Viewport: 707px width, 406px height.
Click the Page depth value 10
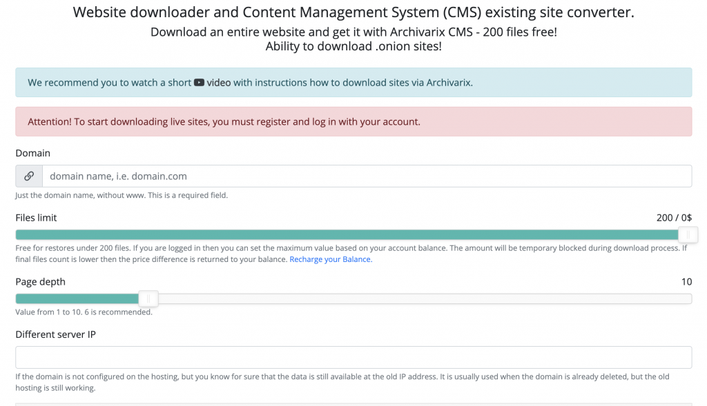(686, 282)
